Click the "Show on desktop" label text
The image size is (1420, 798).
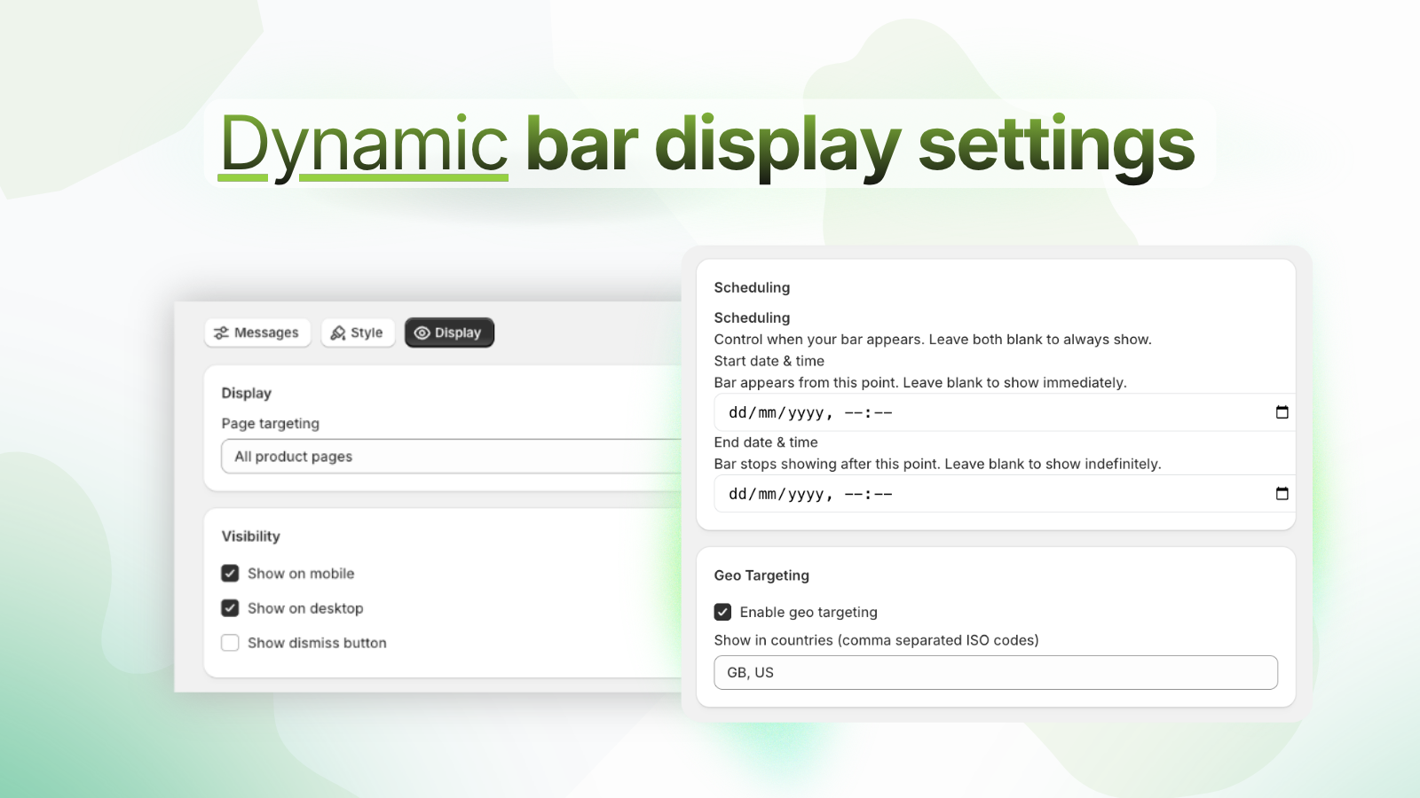point(305,608)
